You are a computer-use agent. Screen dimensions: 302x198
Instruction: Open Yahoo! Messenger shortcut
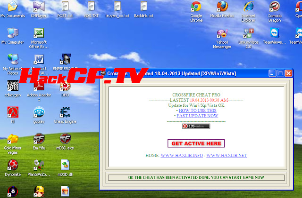pos(222,39)
